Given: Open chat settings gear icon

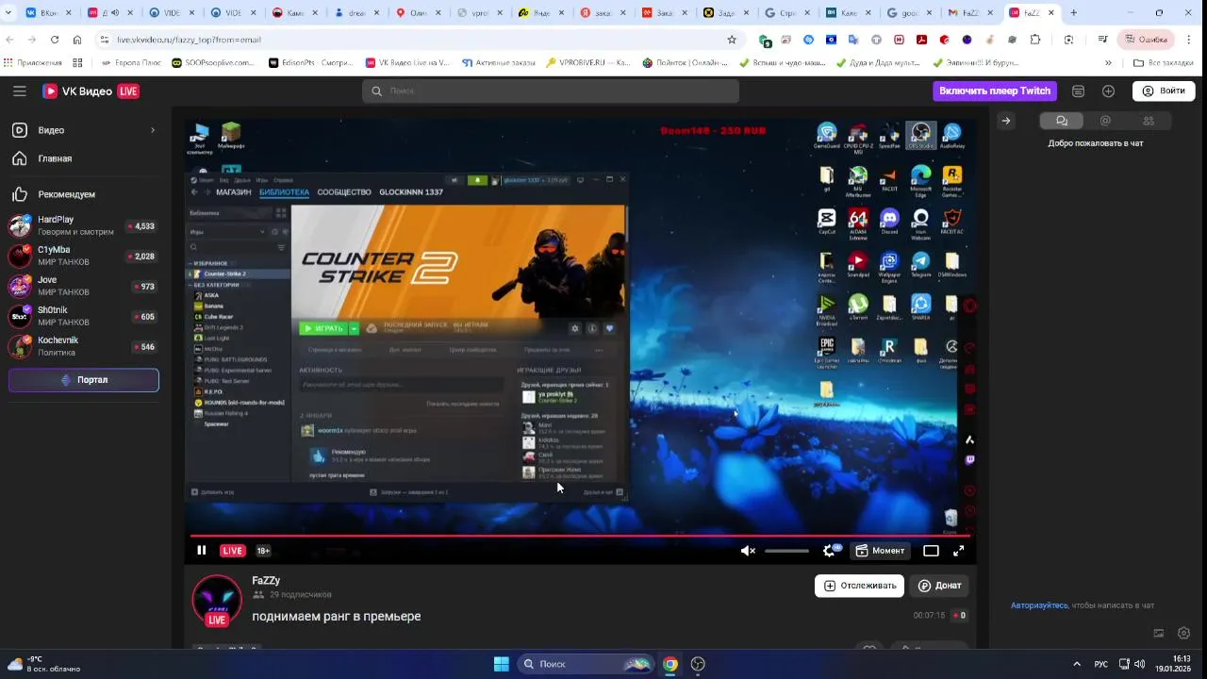Looking at the screenshot, I should (x=1184, y=633).
